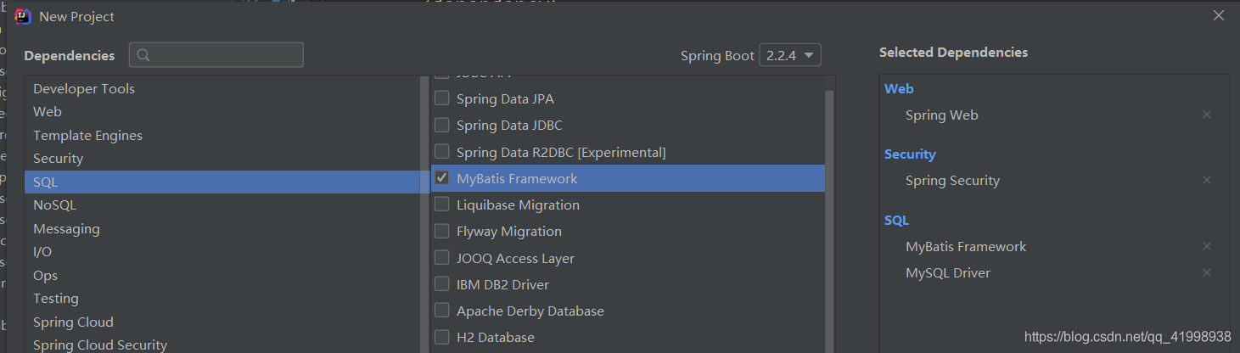This screenshot has height=353, width=1240.
Task: Check the IBM DB2 Driver checkbox
Action: (441, 284)
